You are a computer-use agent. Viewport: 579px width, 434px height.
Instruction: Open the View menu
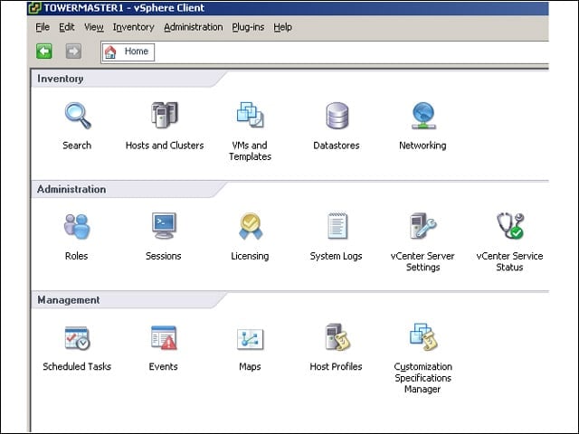(94, 27)
